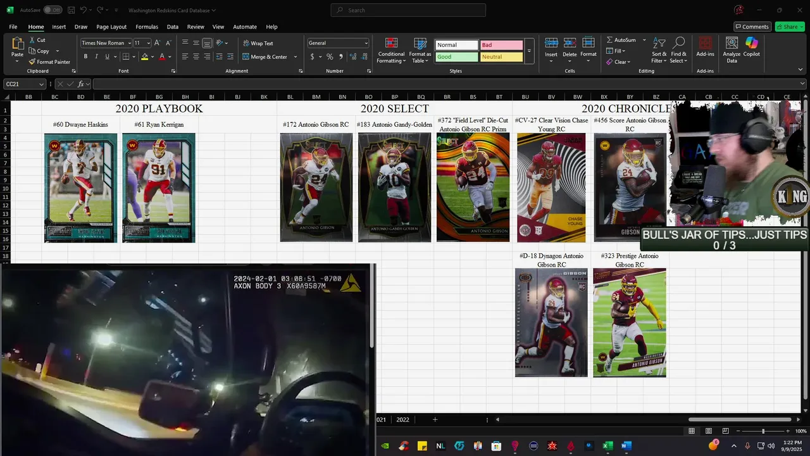The image size is (810, 456).
Task: Toggle Middle Align vertical alignment
Action: (x=196, y=43)
